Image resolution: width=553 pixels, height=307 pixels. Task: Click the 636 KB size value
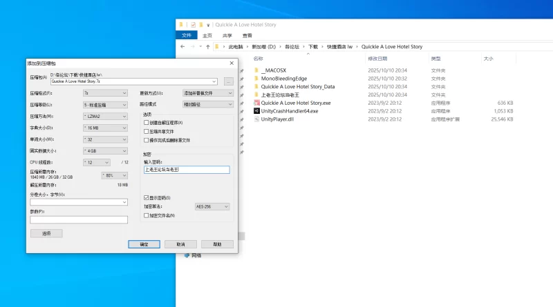(x=505, y=103)
